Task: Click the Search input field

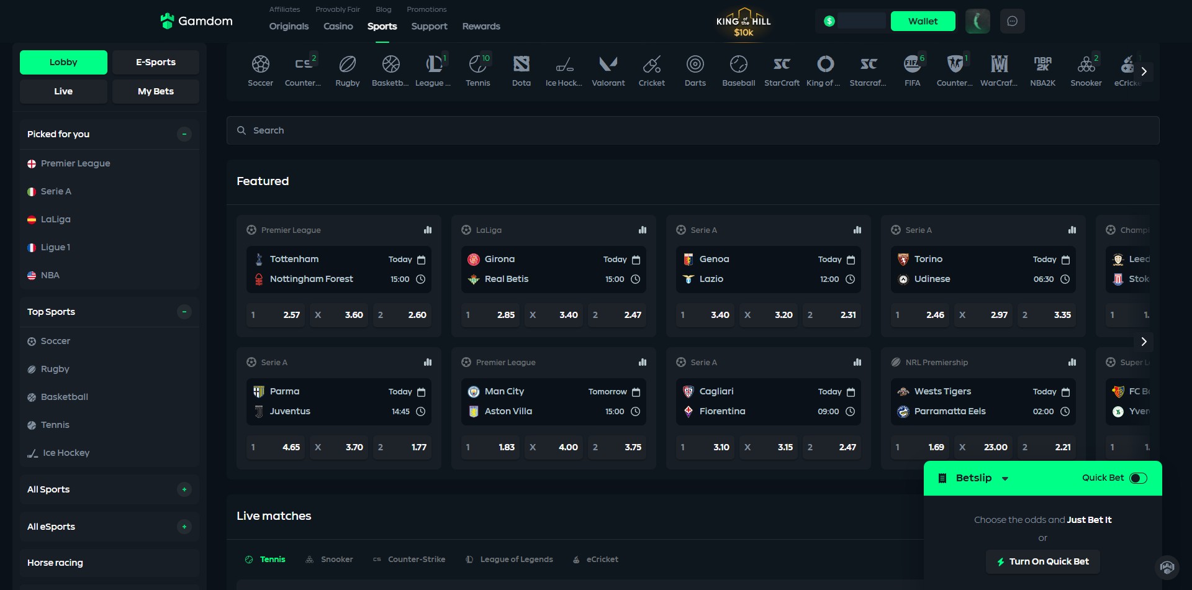Action: (x=693, y=130)
